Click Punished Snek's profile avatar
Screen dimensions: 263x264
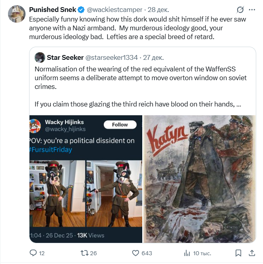point(17,14)
